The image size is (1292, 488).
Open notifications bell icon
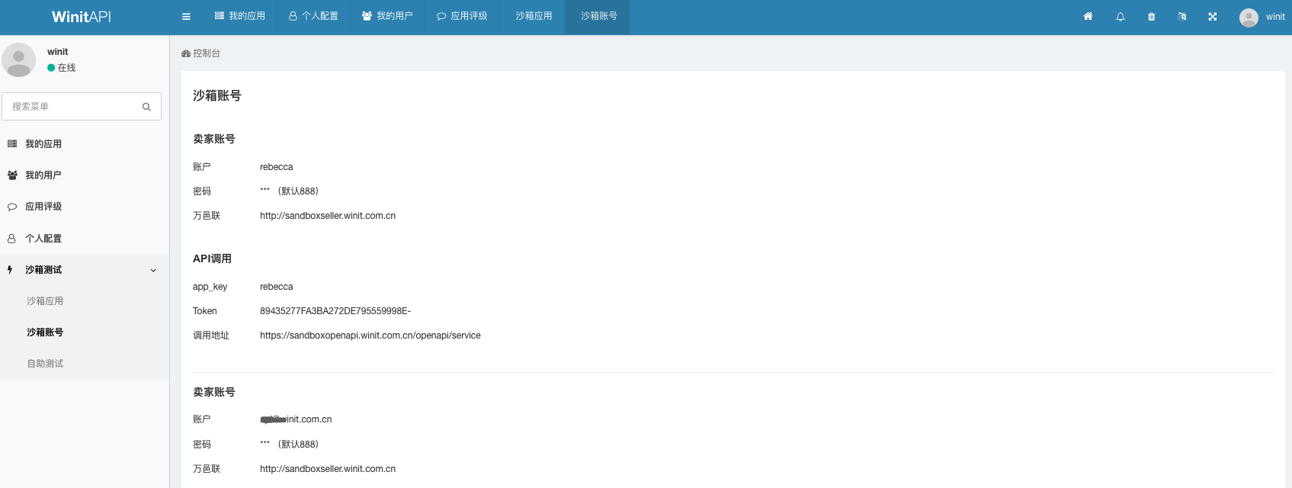(x=1120, y=17)
